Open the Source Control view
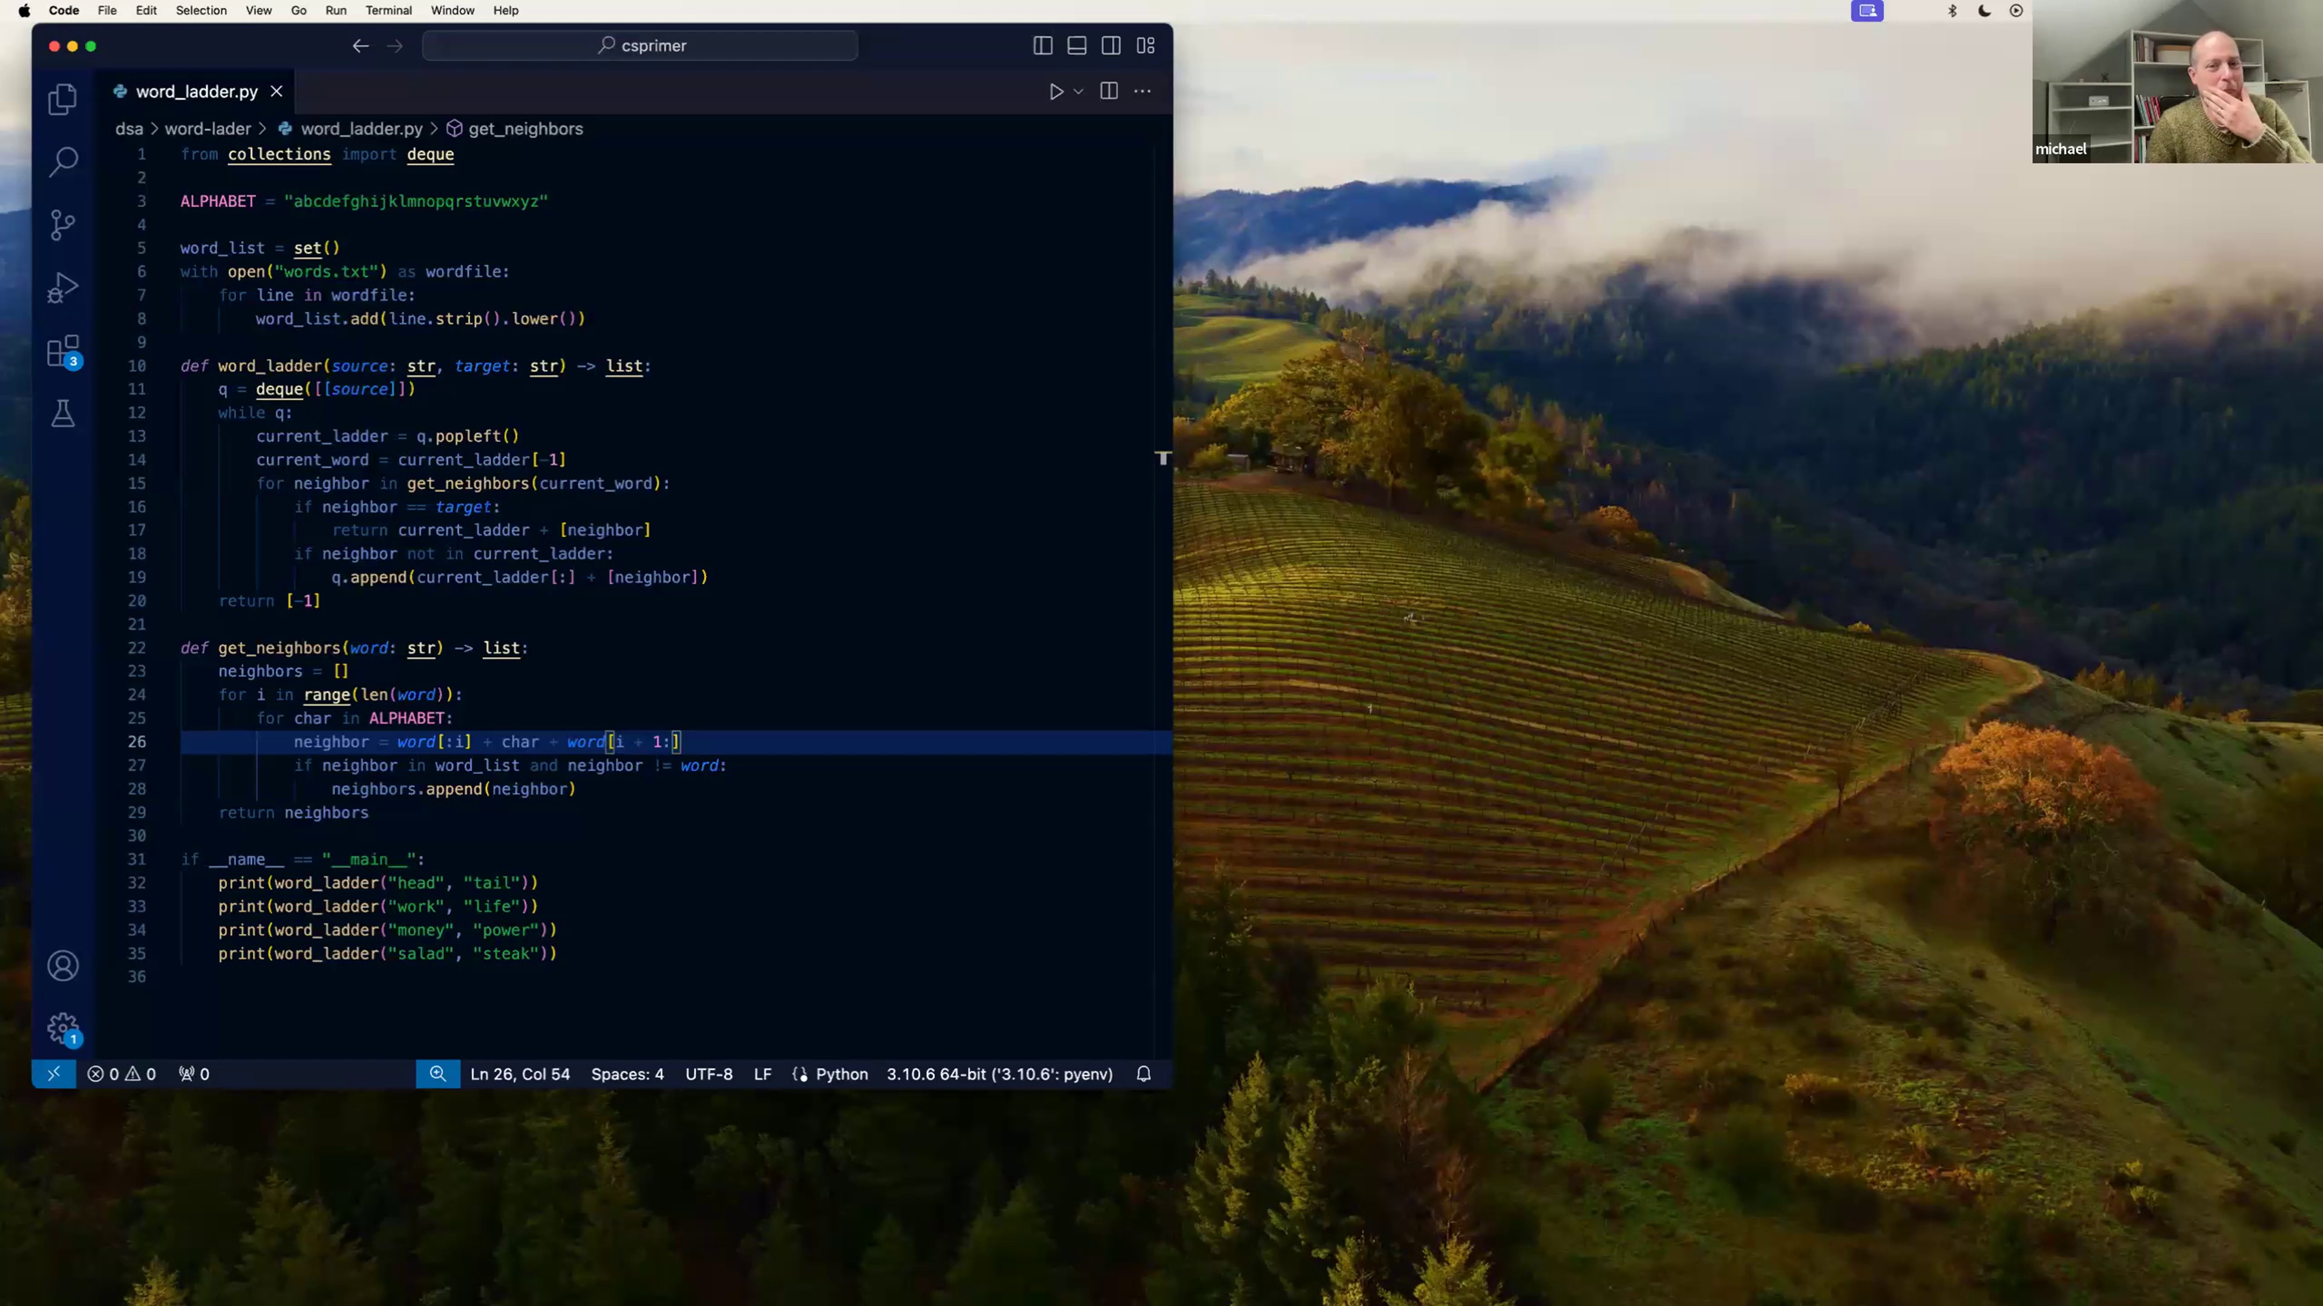The height and width of the screenshot is (1306, 2323). 62,226
